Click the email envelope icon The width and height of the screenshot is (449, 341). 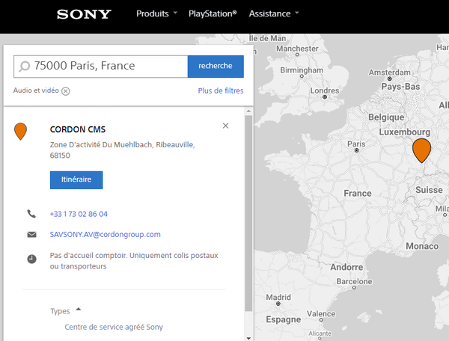click(31, 235)
